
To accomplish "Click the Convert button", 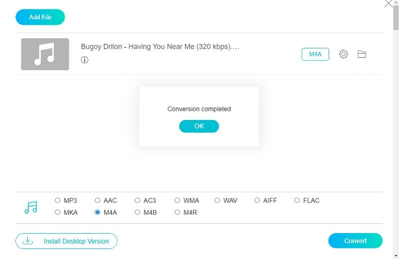I will point(355,241).
